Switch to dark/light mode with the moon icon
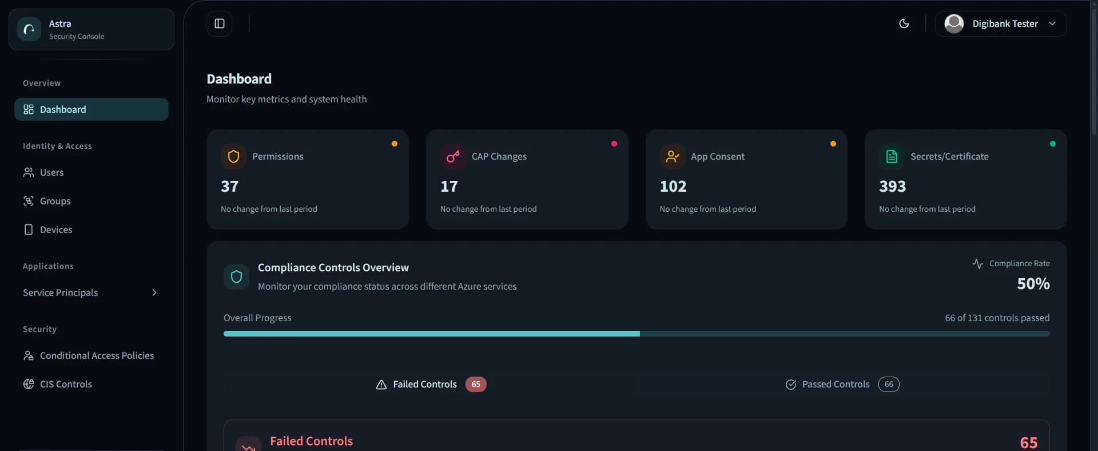Viewport: 1098px width, 451px height. (x=904, y=23)
